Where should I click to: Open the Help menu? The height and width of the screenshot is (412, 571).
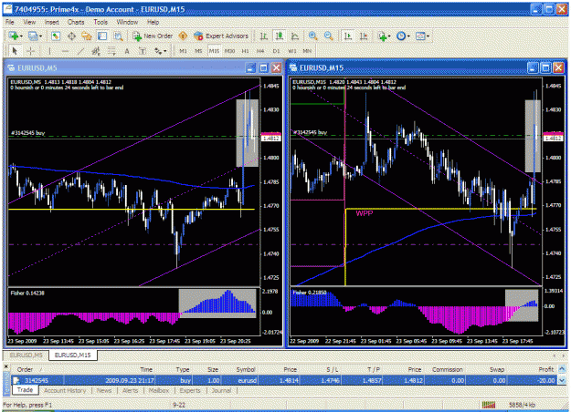tap(153, 22)
